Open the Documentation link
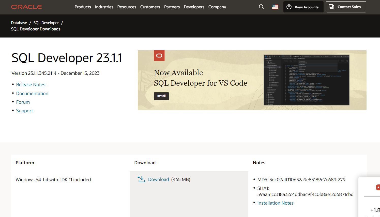Image resolution: width=380 pixels, height=217 pixels. point(32,94)
